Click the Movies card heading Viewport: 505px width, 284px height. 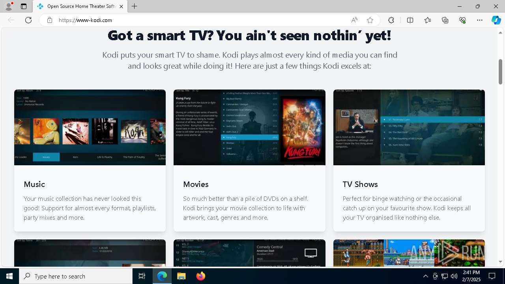coord(196,184)
